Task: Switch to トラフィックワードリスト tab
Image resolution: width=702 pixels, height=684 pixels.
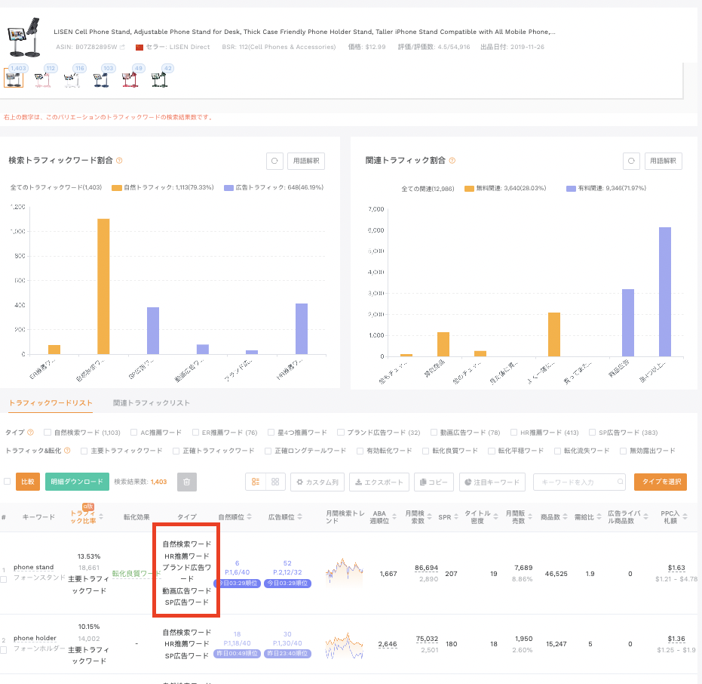Action: click(x=51, y=403)
